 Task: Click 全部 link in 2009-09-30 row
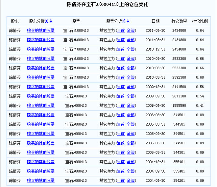click(x=131, y=96)
